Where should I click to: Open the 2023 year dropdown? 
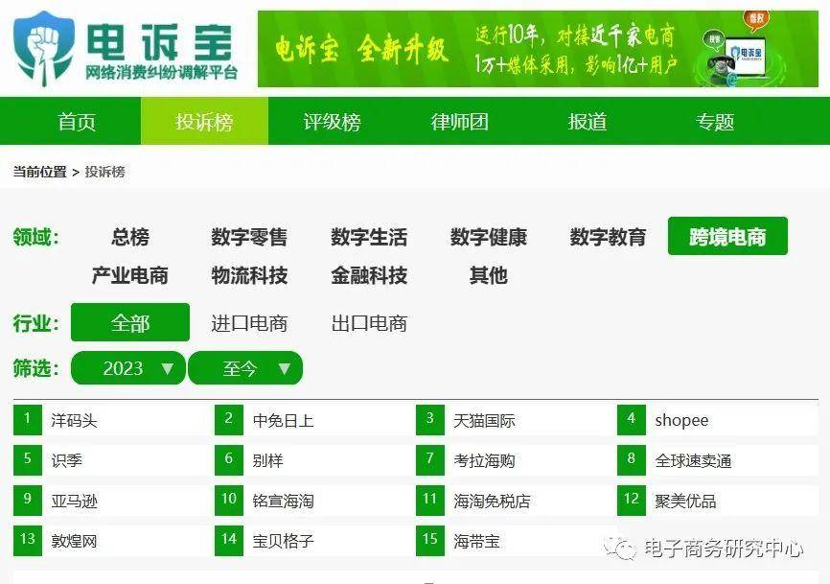point(128,368)
